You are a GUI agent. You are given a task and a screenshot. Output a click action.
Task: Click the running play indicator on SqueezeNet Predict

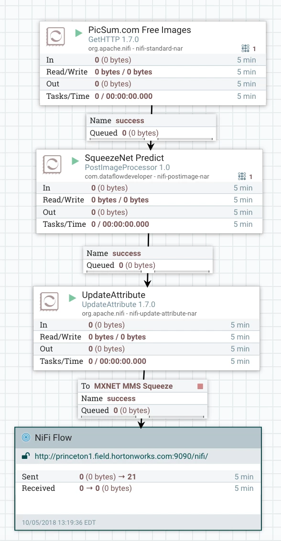click(x=75, y=161)
